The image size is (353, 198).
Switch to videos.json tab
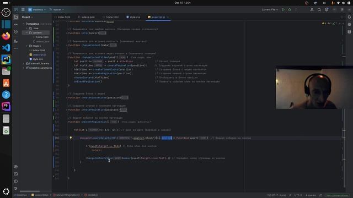pos(87,17)
